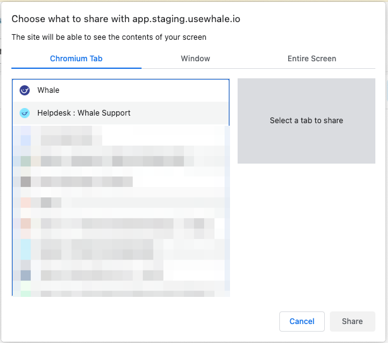
Task: Switch to the Window tab
Action: click(195, 59)
